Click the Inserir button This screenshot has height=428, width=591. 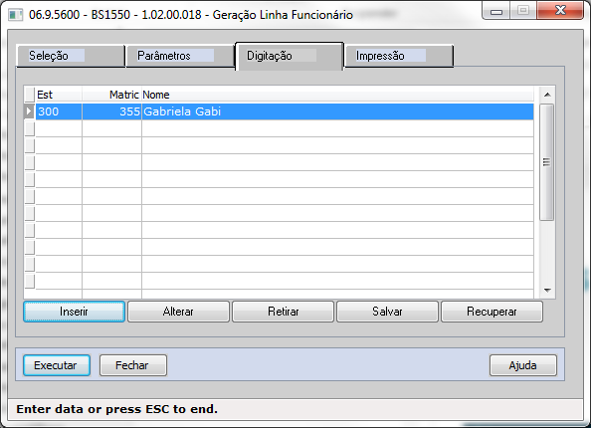pyautogui.click(x=74, y=312)
